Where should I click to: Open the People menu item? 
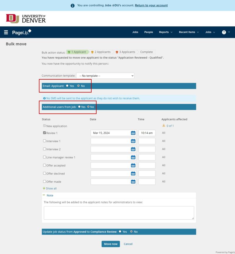pos(148,32)
